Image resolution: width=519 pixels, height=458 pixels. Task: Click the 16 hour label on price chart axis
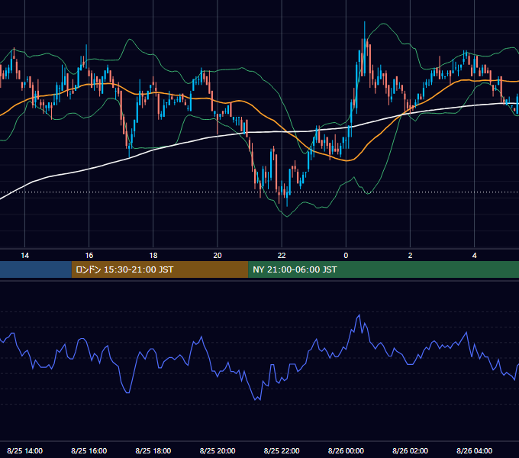(89, 256)
